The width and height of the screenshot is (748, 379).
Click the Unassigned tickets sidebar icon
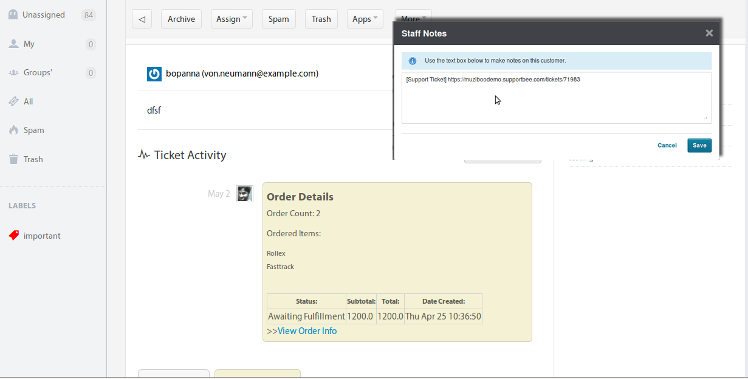pyautogui.click(x=13, y=14)
